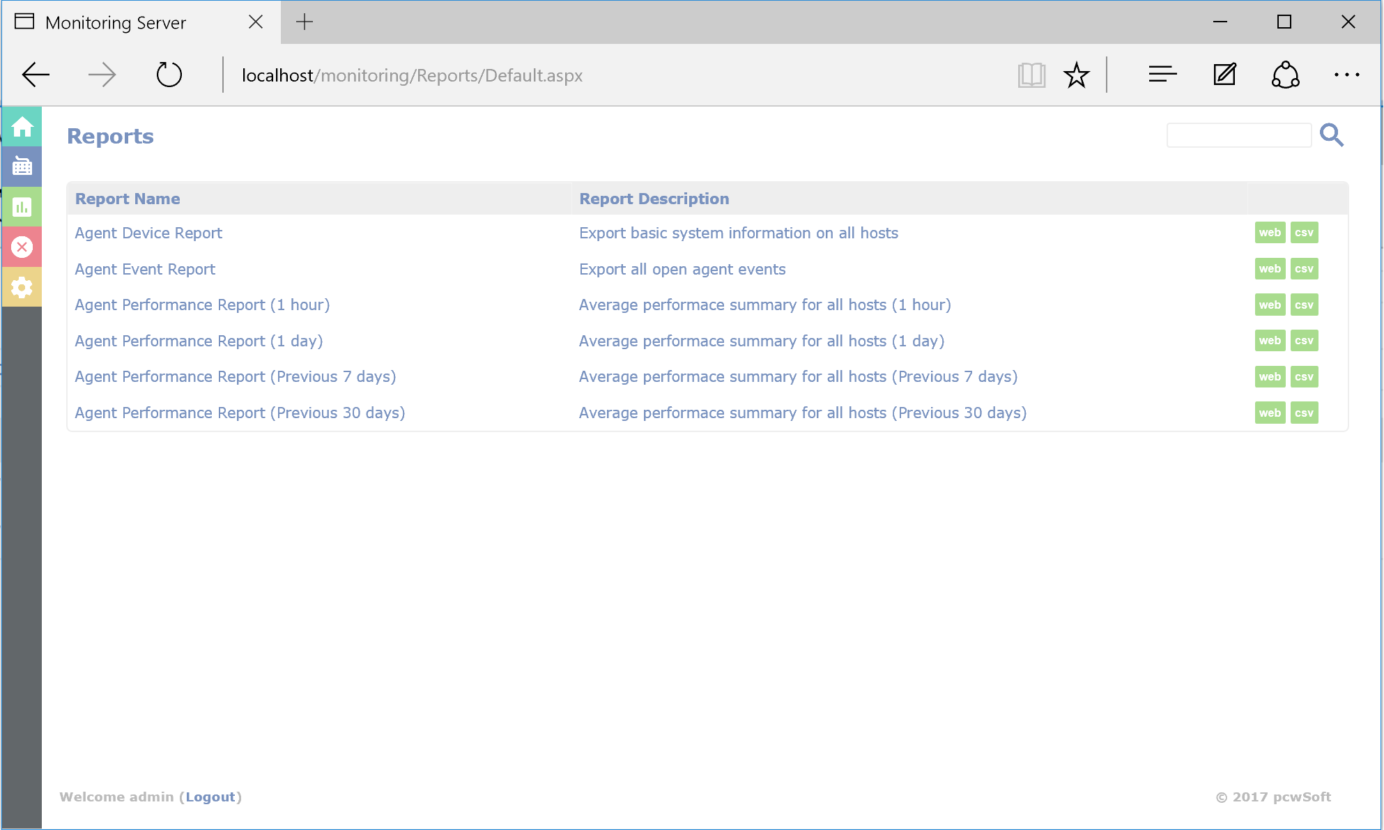
Task: Click the browser address bar
Action: point(412,75)
